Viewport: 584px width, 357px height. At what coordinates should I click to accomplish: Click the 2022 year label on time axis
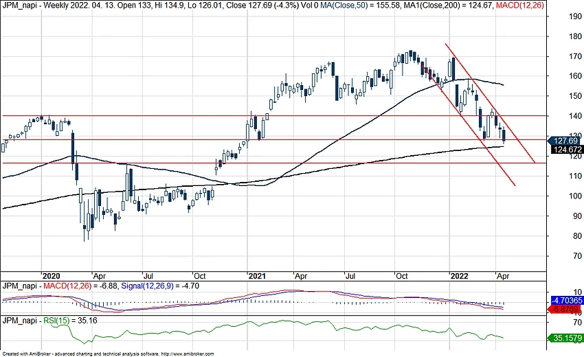point(459,276)
